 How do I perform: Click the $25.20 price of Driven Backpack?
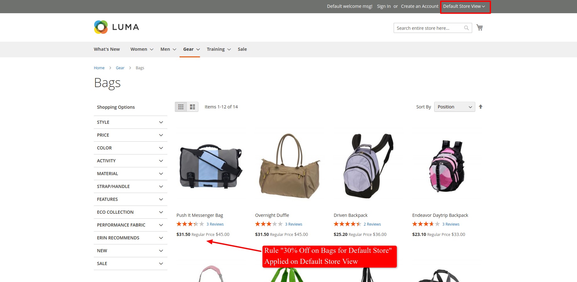(x=341, y=234)
